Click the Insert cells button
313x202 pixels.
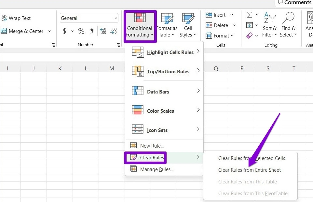click(216, 15)
